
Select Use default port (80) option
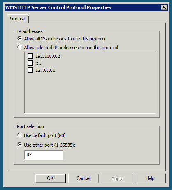click(20, 135)
